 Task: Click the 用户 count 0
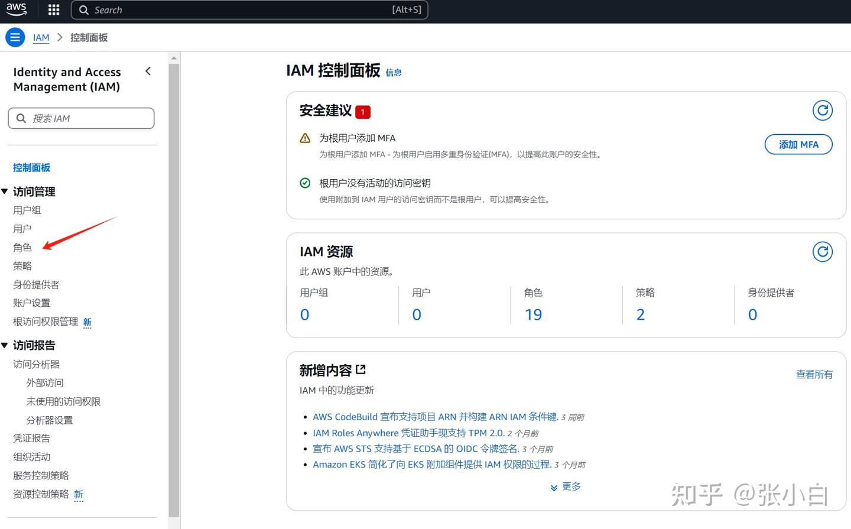(417, 314)
